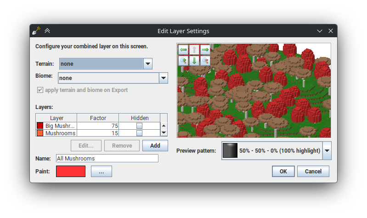Click the double-chevron shade icon in title bar
The image size is (367, 218).
click(x=47, y=31)
